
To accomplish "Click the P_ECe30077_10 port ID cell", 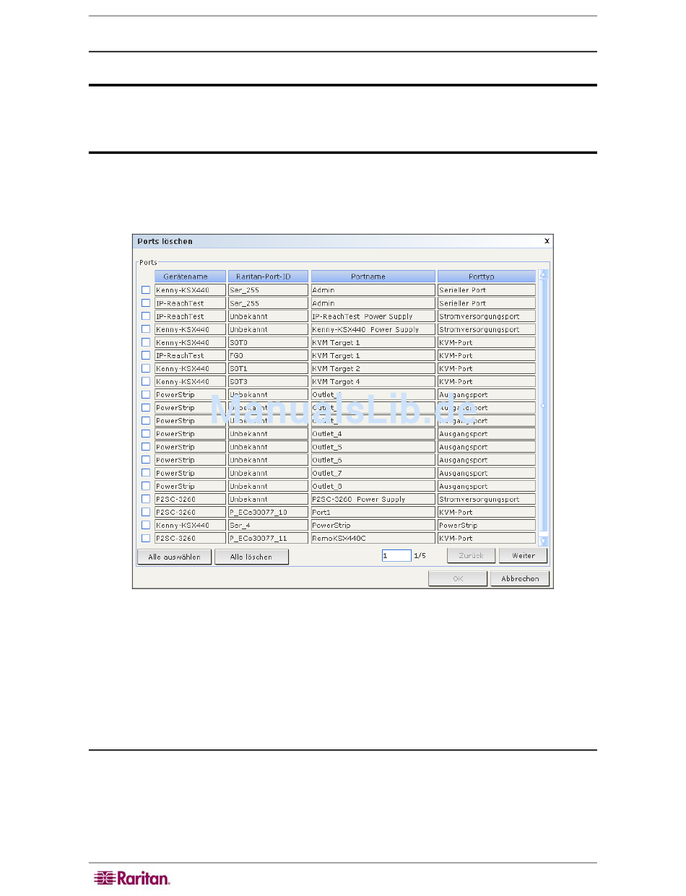I will coord(268,512).
